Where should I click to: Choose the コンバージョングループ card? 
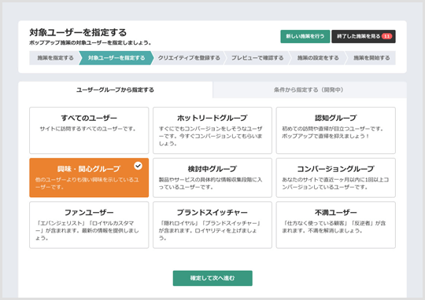point(335,177)
